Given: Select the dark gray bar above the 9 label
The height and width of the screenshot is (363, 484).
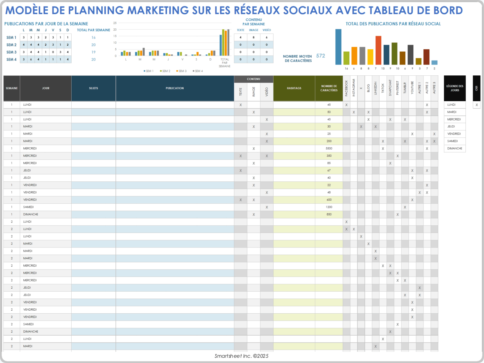Looking at the screenshot, I should [410, 55].
